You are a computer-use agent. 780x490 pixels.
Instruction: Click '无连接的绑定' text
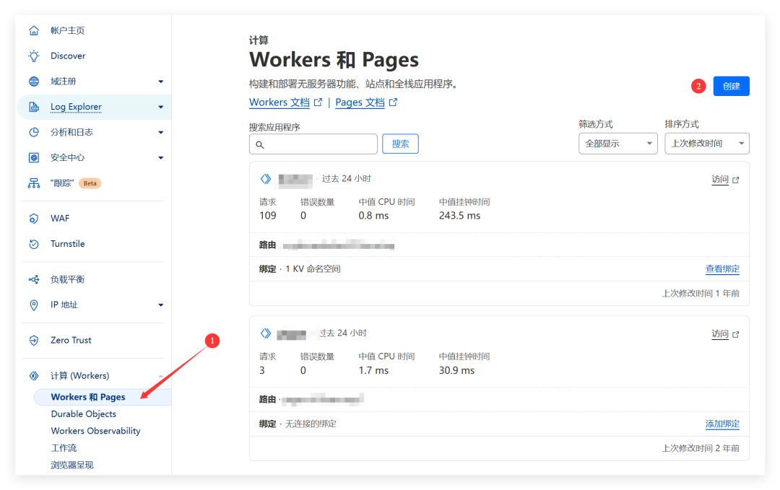pyautogui.click(x=311, y=424)
